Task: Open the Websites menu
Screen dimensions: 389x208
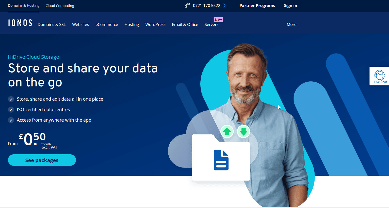Action: point(80,24)
